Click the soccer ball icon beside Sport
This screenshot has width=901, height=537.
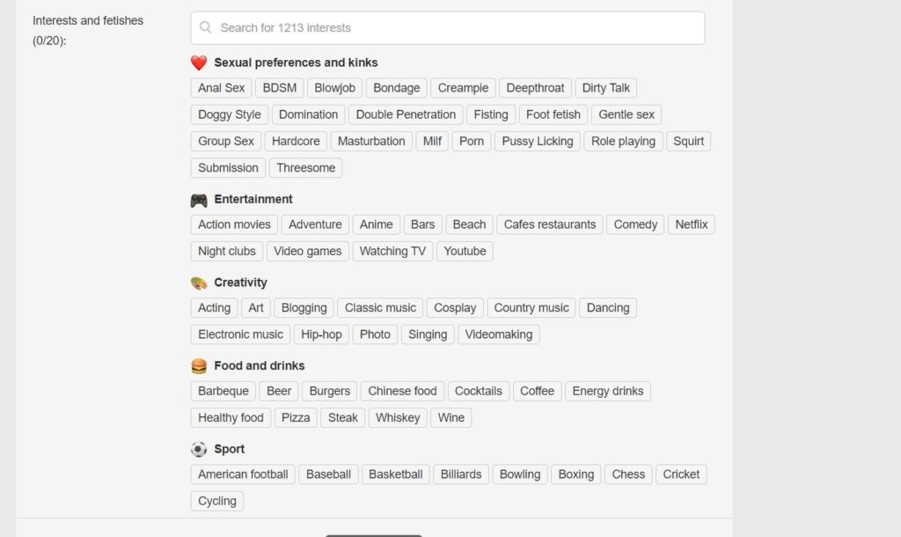[x=199, y=449]
